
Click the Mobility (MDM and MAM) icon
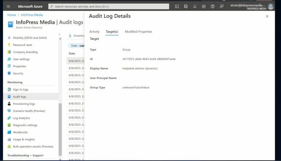tap(9, 38)
